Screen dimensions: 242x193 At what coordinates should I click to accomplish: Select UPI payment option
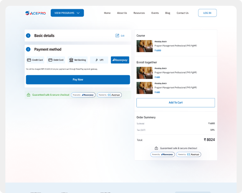99,60
